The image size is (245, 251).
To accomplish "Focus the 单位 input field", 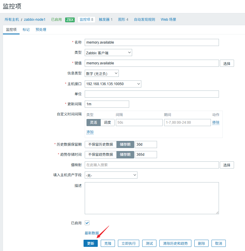I will (152, 94).
